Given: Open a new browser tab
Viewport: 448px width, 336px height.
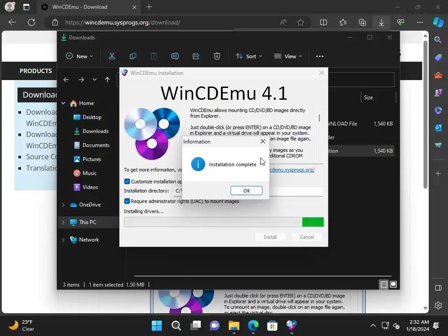Looking at the screenshot, I should click(x=149, y=7).
